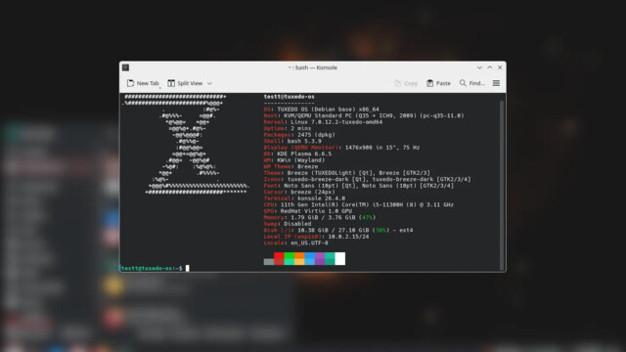The width and height of the screenshot is (626, 352).
Task: Minimize the Konsole window
Action: coord(479,67)
